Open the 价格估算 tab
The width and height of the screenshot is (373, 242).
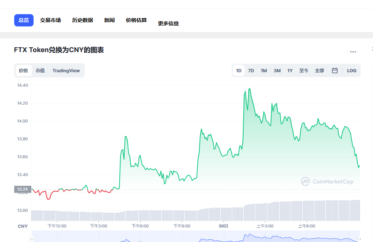pyautogui.click(x=136, y=20)
